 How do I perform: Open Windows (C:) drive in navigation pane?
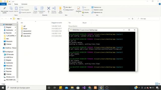10,77
